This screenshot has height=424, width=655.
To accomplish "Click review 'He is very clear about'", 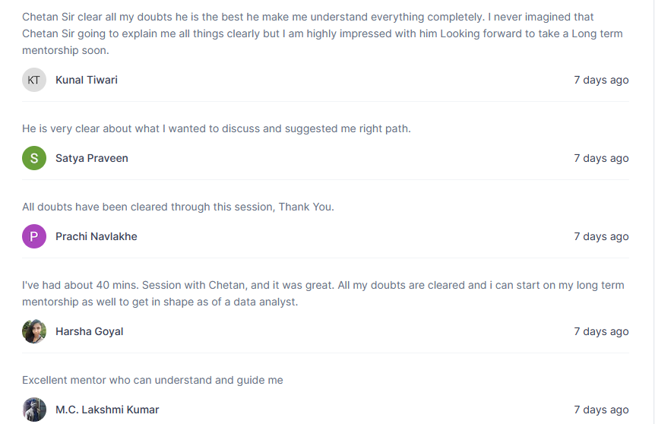I will (x=217, y=128).
